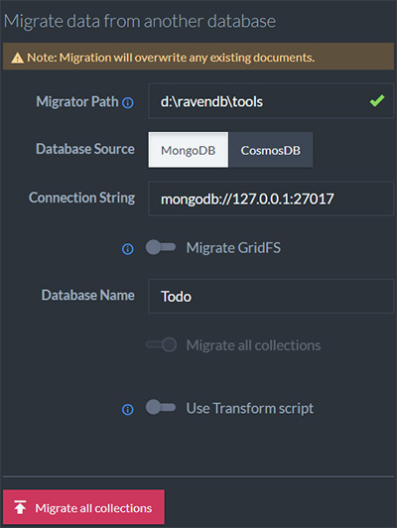Toggle the Migrate all collections switch
The height and width of the screenshot is (528, 397).
point(162,344)
